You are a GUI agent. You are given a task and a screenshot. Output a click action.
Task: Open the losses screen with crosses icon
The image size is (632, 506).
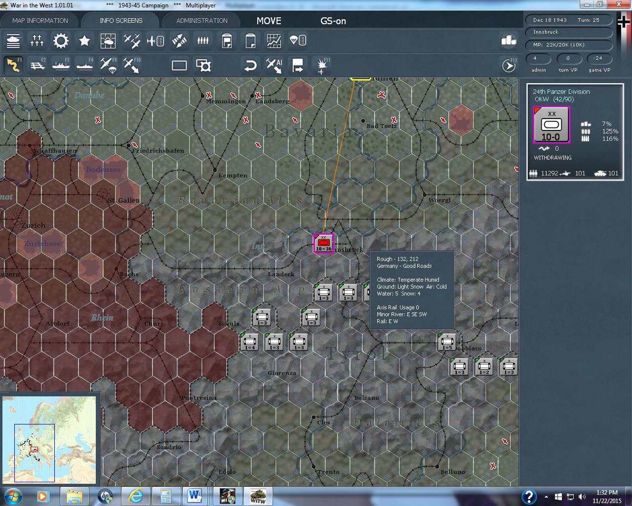click(37, 41)
